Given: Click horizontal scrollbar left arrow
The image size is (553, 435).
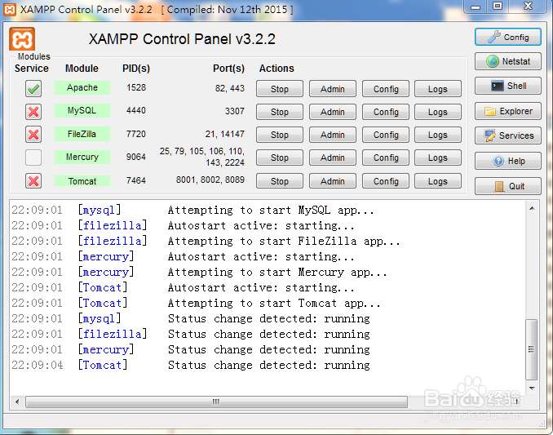Looking at the screenshot, I should point(17,402).
